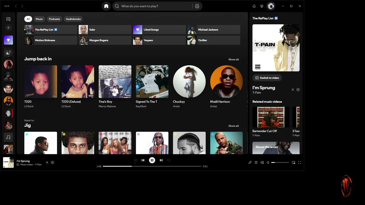Open the miniplayer icon
This screenshot has width=365, height=205.
point(293,163)
